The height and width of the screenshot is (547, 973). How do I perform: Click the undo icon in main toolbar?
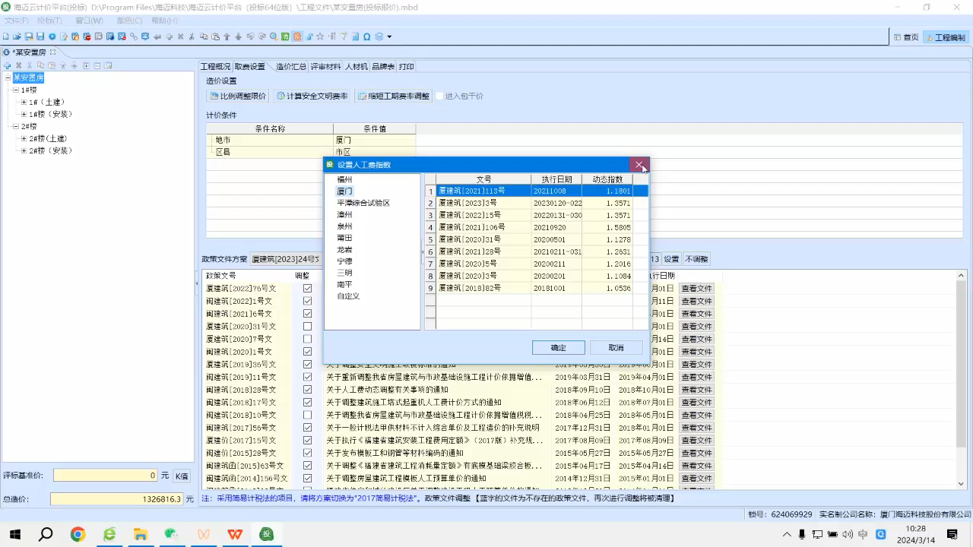[x=251, y=36]
